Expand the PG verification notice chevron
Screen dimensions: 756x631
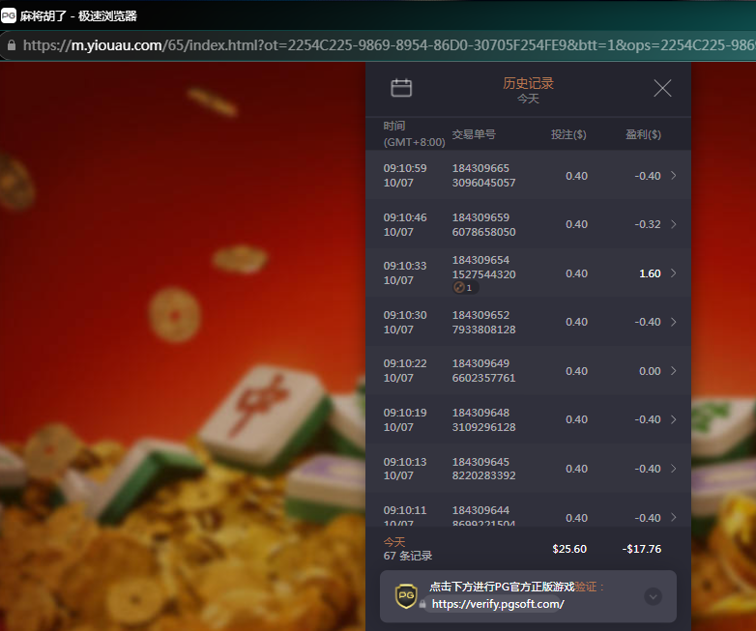[x=653, y=597]
